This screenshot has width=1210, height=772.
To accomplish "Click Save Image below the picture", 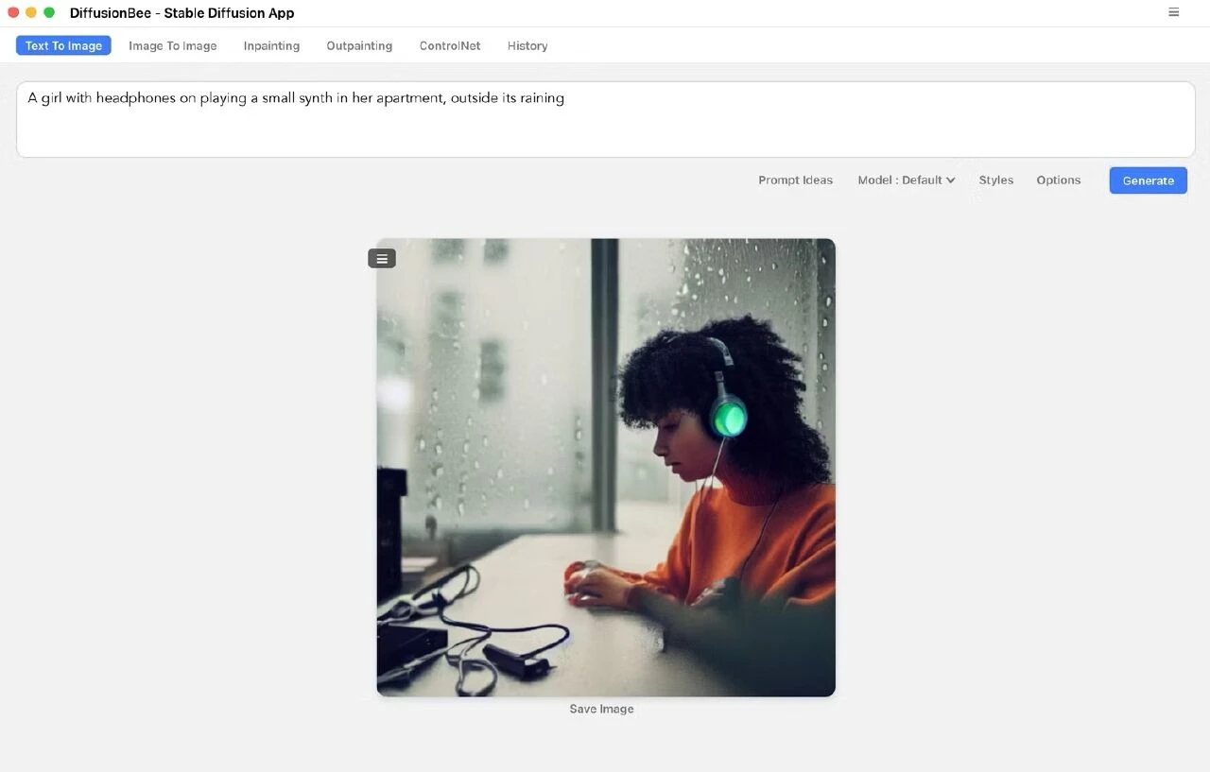I will [601, 709].
